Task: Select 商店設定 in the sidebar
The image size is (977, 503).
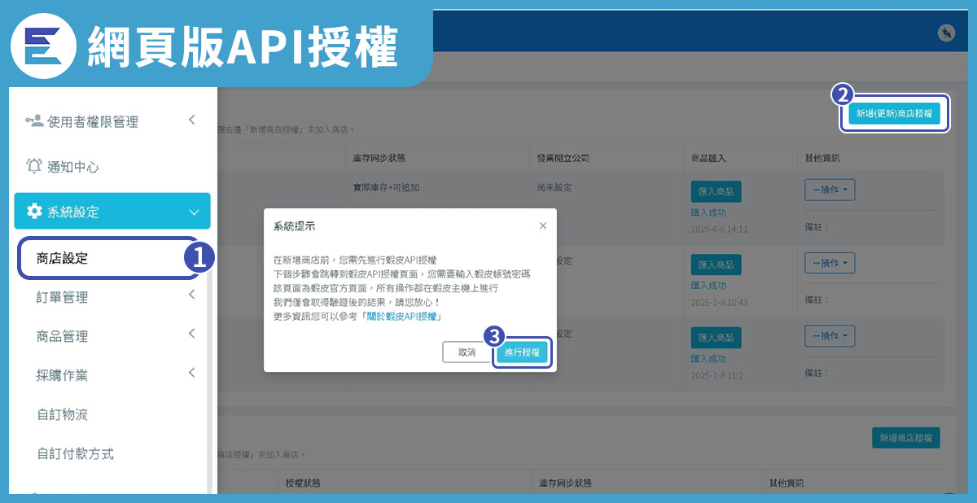Action: [x=63, y=259]
